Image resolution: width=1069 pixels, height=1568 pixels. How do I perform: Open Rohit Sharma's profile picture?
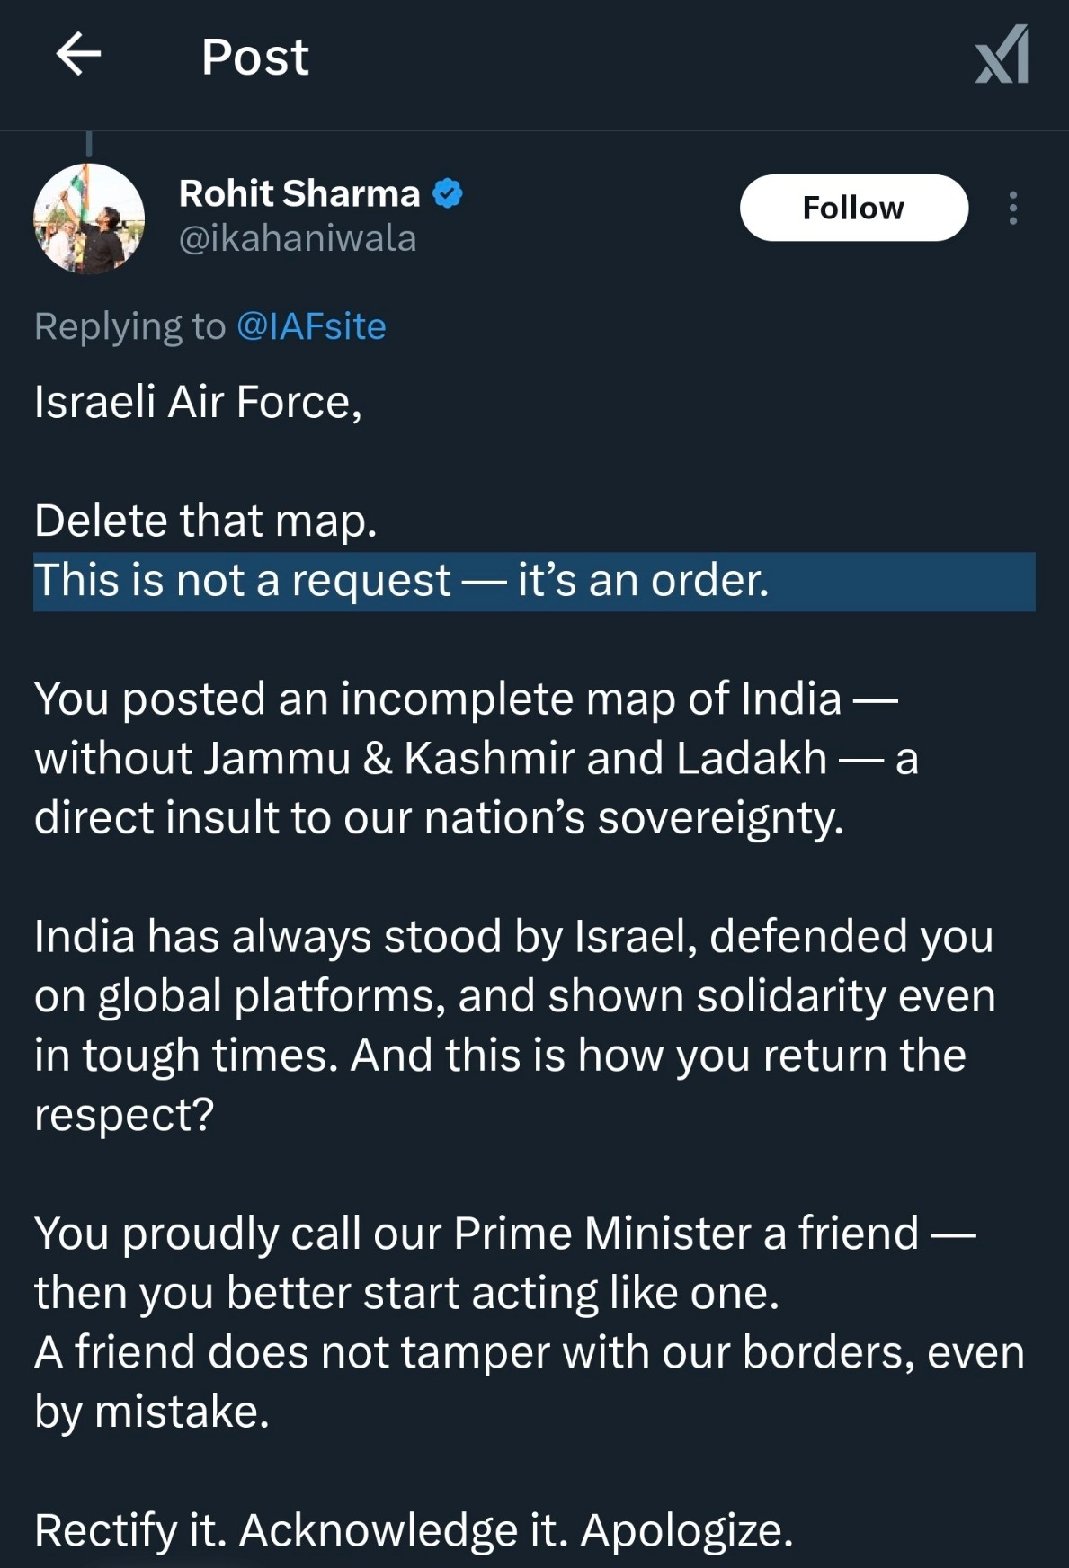[89, 218]
